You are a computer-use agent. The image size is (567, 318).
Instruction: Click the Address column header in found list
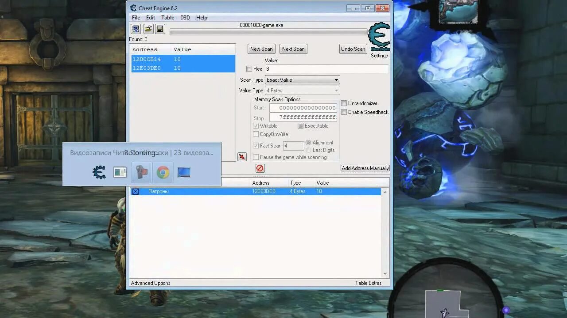click(144, 49)
